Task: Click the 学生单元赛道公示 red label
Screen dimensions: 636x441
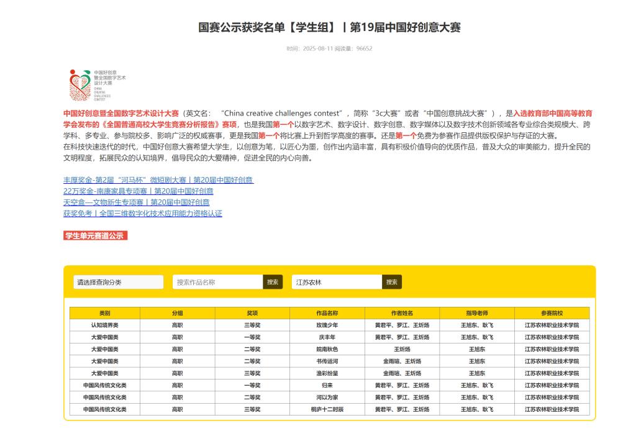Action: [95, 235]
